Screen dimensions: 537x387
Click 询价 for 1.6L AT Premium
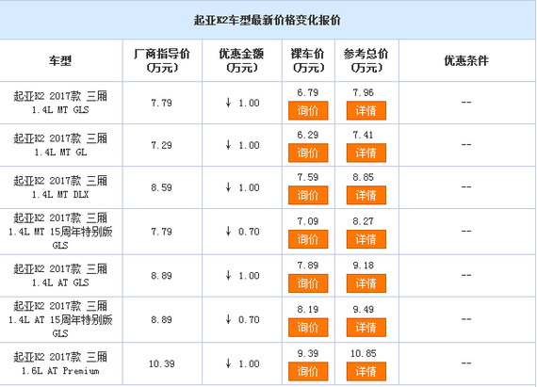tap(308, 371)
